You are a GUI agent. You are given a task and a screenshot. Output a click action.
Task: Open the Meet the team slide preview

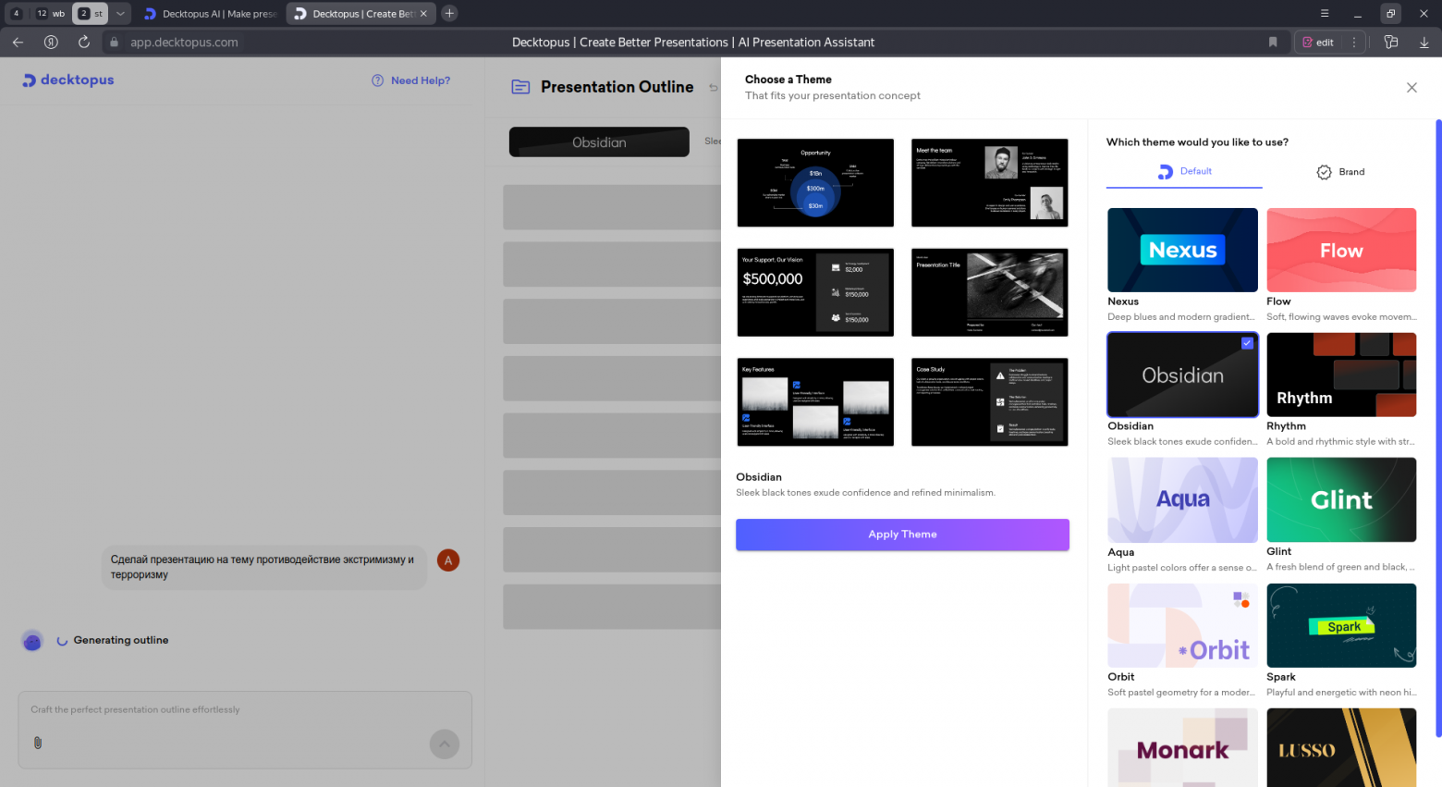990,183
